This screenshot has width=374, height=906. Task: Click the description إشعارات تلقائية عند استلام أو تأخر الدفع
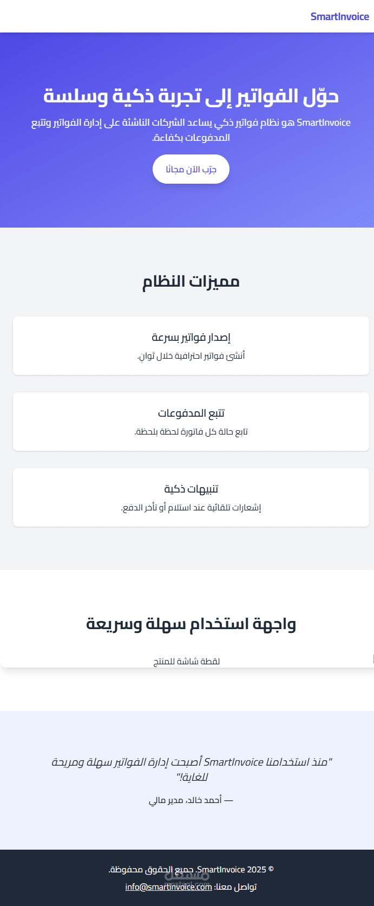[191, 508]
